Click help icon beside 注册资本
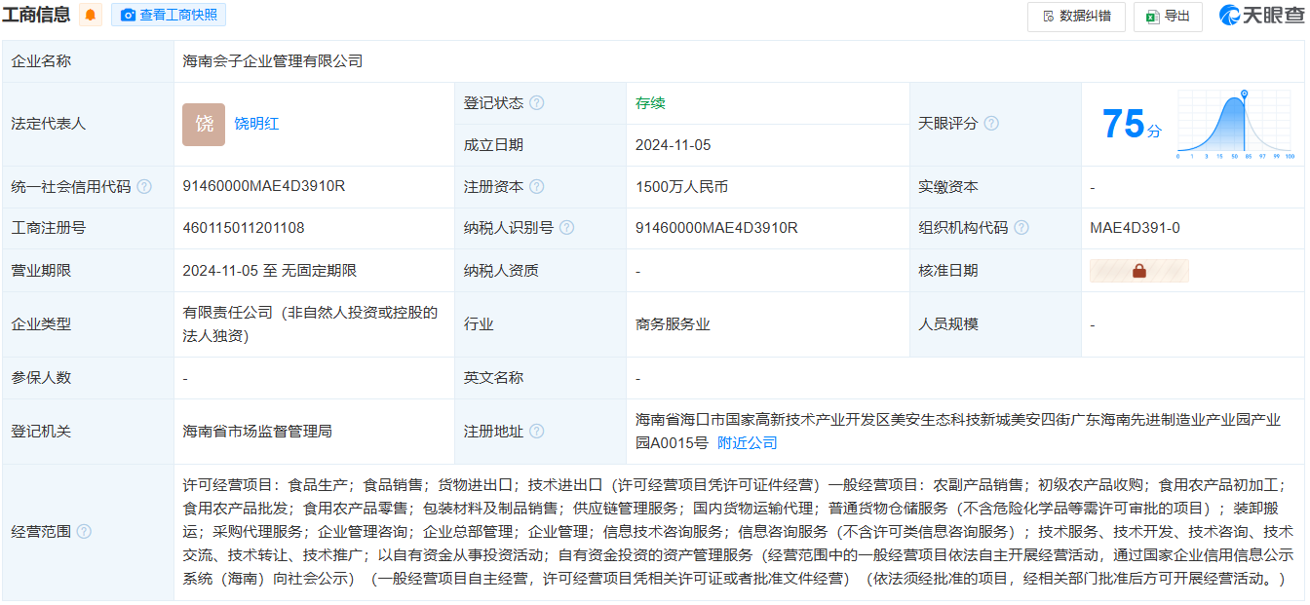Viewport: 1310px width, 605px height. click(x=537, y=187)
